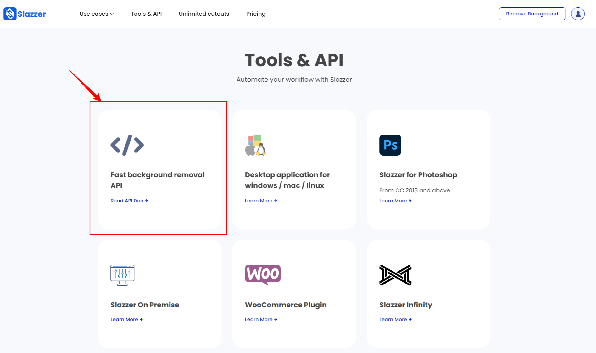Click Learn More under Slazzer Infinity

(x=395, y=319)
